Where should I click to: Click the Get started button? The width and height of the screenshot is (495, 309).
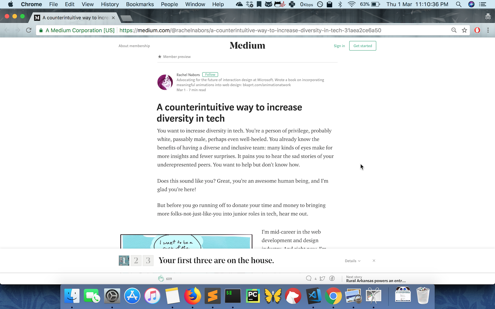363,46
